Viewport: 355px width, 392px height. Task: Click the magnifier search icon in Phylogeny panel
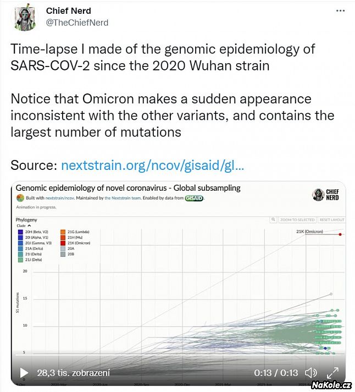(x=273, y=219)
